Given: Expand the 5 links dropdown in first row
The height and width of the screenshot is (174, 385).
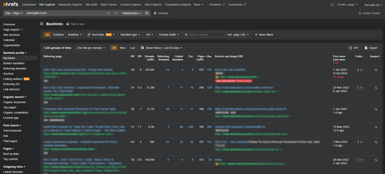Looking at the screenshot, I should 359,70.
